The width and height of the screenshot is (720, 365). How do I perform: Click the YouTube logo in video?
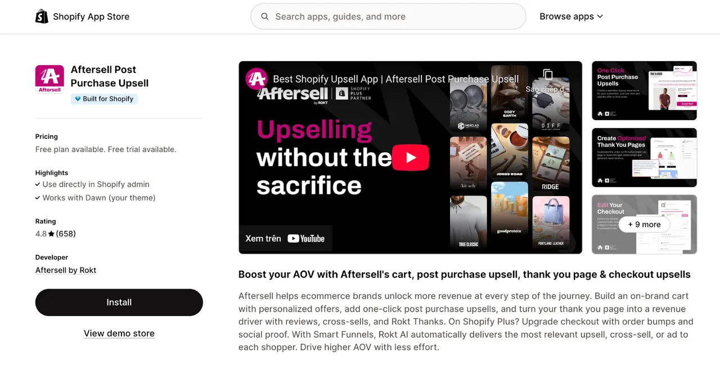[x=306, y=239]
